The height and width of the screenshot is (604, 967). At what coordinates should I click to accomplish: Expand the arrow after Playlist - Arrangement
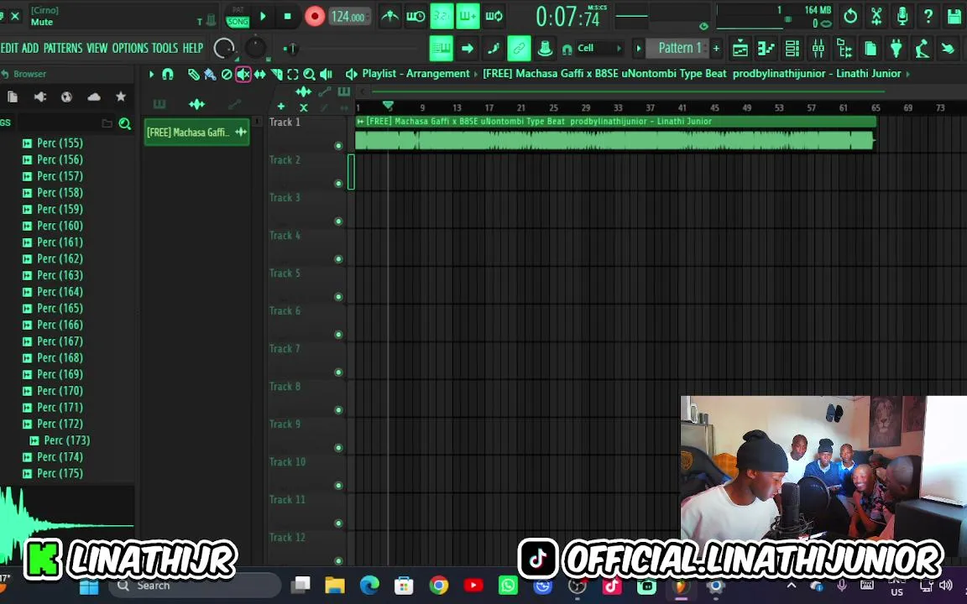[475, 74]
